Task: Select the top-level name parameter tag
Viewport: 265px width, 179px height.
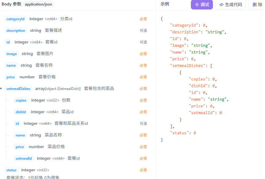Action: click(x=11, y=65)
